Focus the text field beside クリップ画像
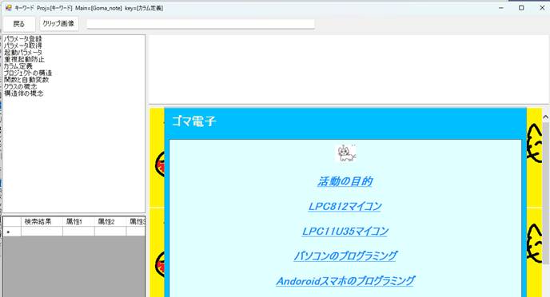The width and height of the screenshot is (550, 297). [201, 24]
